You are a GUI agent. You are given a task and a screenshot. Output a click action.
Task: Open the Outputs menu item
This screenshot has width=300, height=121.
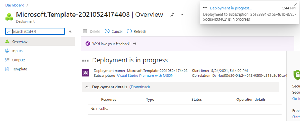pos(19,60)
